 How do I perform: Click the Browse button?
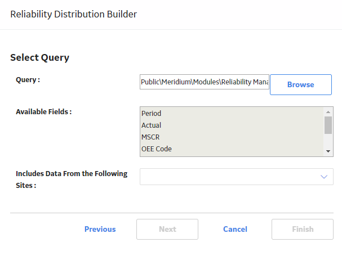click(301, 84)
